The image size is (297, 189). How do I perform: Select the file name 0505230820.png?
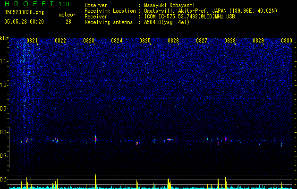pos(24,12)
